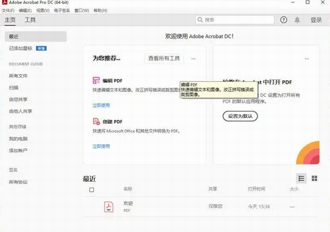The height and width of the screenshot is (232, 330).
Task: Minimize the Acrobat window
Action: tap(293, 2)
